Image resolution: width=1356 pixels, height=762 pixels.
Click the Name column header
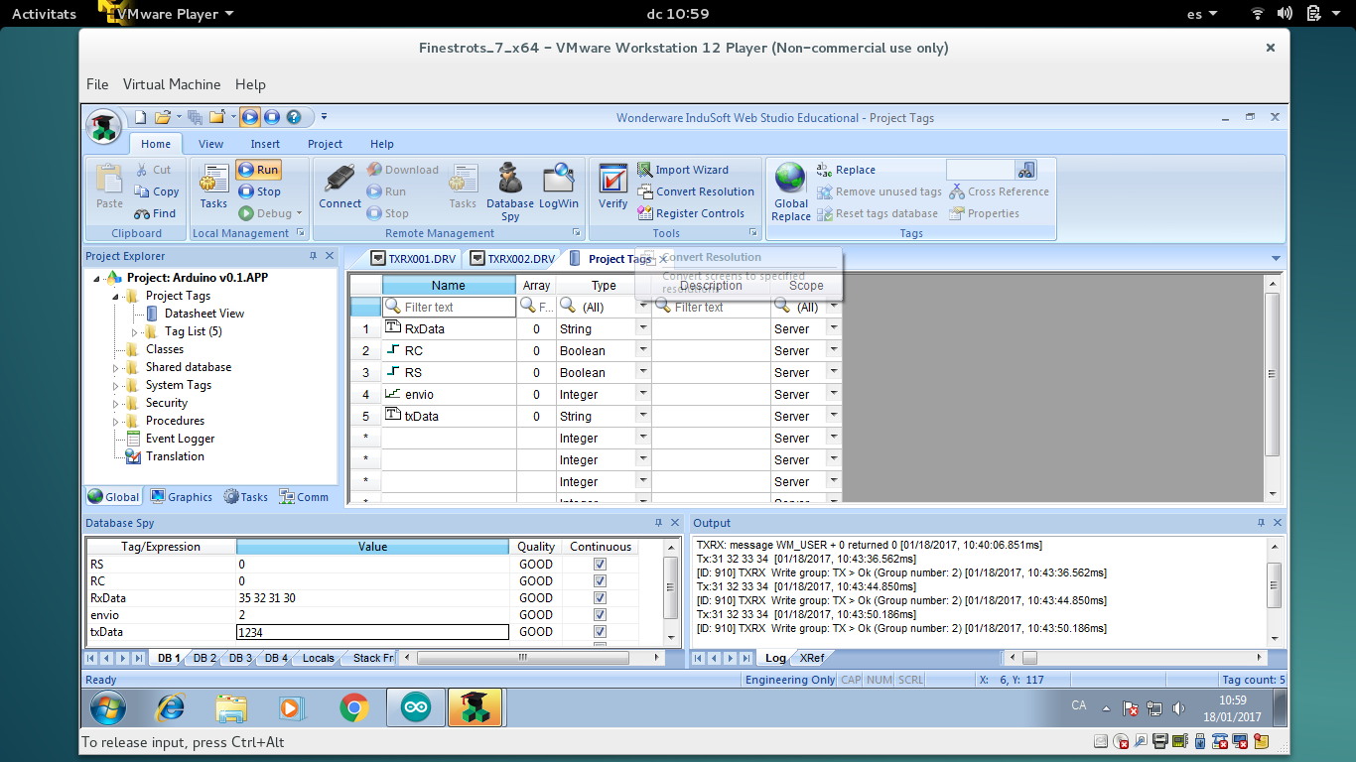(x=449, y=286)
